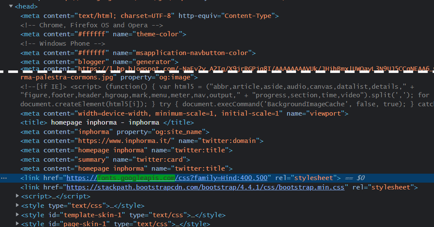Image resolution: width=434 pixels, height=227 pixels.
Task: Select the twitter:card summary meta row
Action: pos(105,160)
